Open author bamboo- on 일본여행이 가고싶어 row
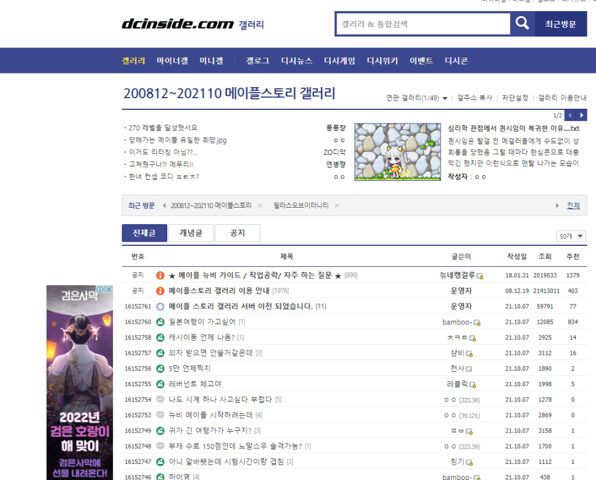Screen dimensions: 596x480 click(457, 322)
